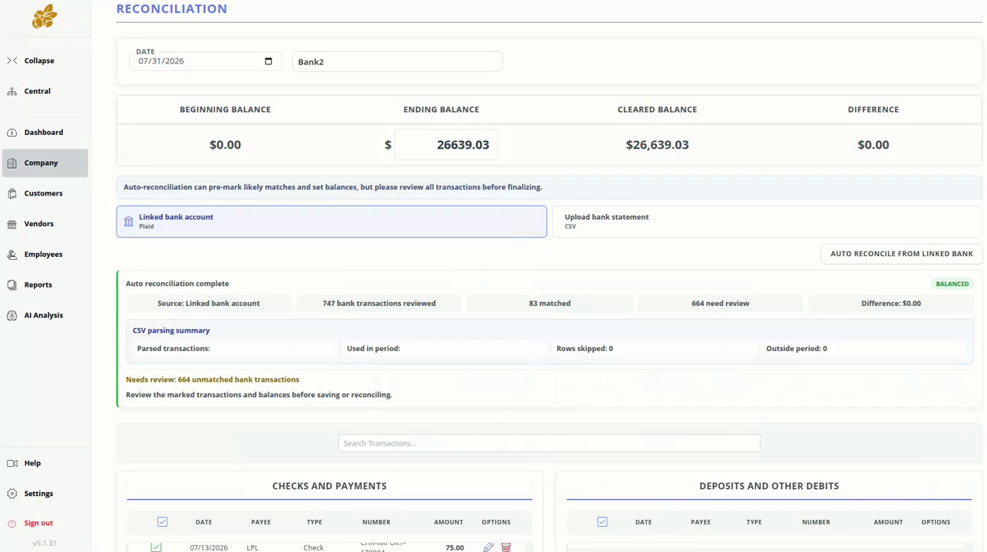
Task: Go to Dashboard in the sidebar
Action: (x=45, y=133)
